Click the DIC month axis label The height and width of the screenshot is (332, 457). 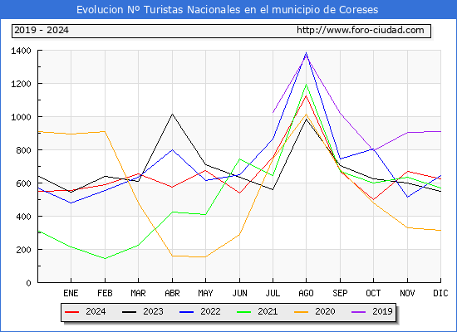[x=440, y=293]
